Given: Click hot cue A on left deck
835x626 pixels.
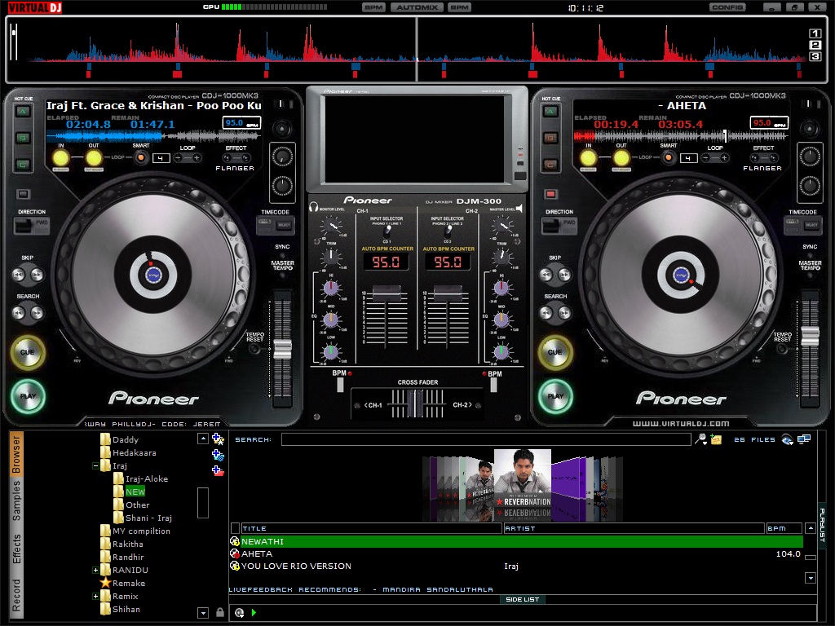Looking at the screenshot, I should click(x=23, y=111).
